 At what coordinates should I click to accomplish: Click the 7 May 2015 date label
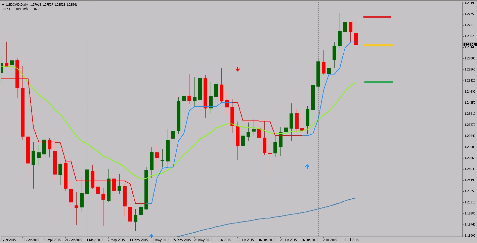pyautogui.click(x=117, y=240)
